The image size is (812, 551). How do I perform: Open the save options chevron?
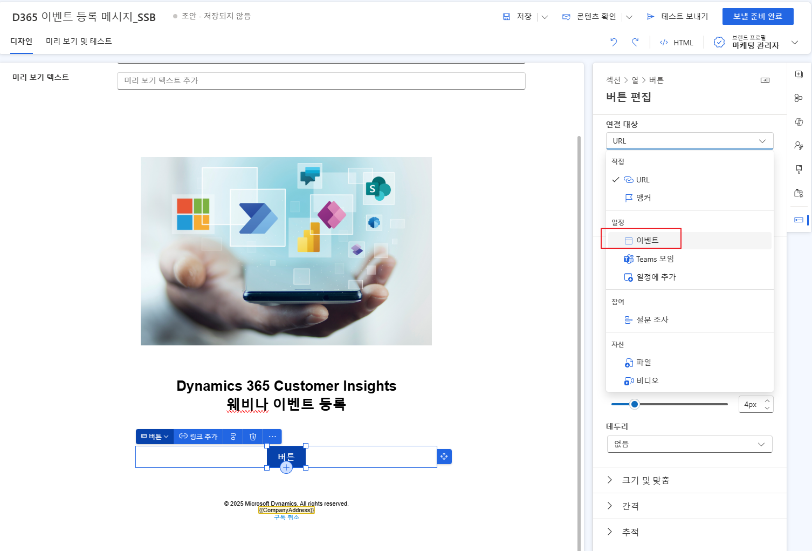(x=545, y=17)
